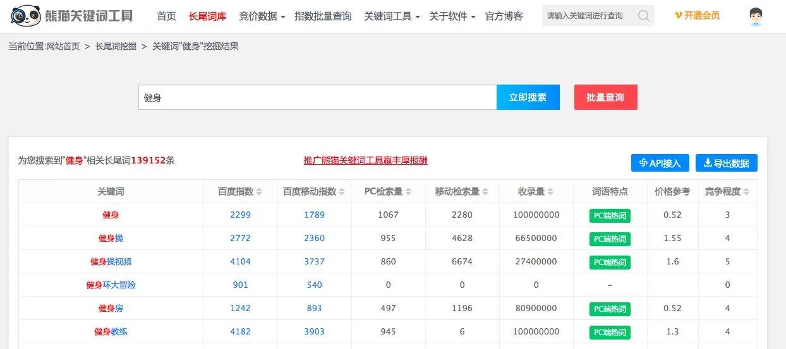Click the 立即搜索 button
This screenshot has height=349, width=786.
click(528, 97)
